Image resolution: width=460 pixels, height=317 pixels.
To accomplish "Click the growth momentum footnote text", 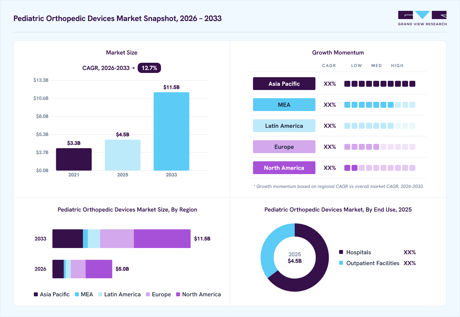I will (338, 186).
